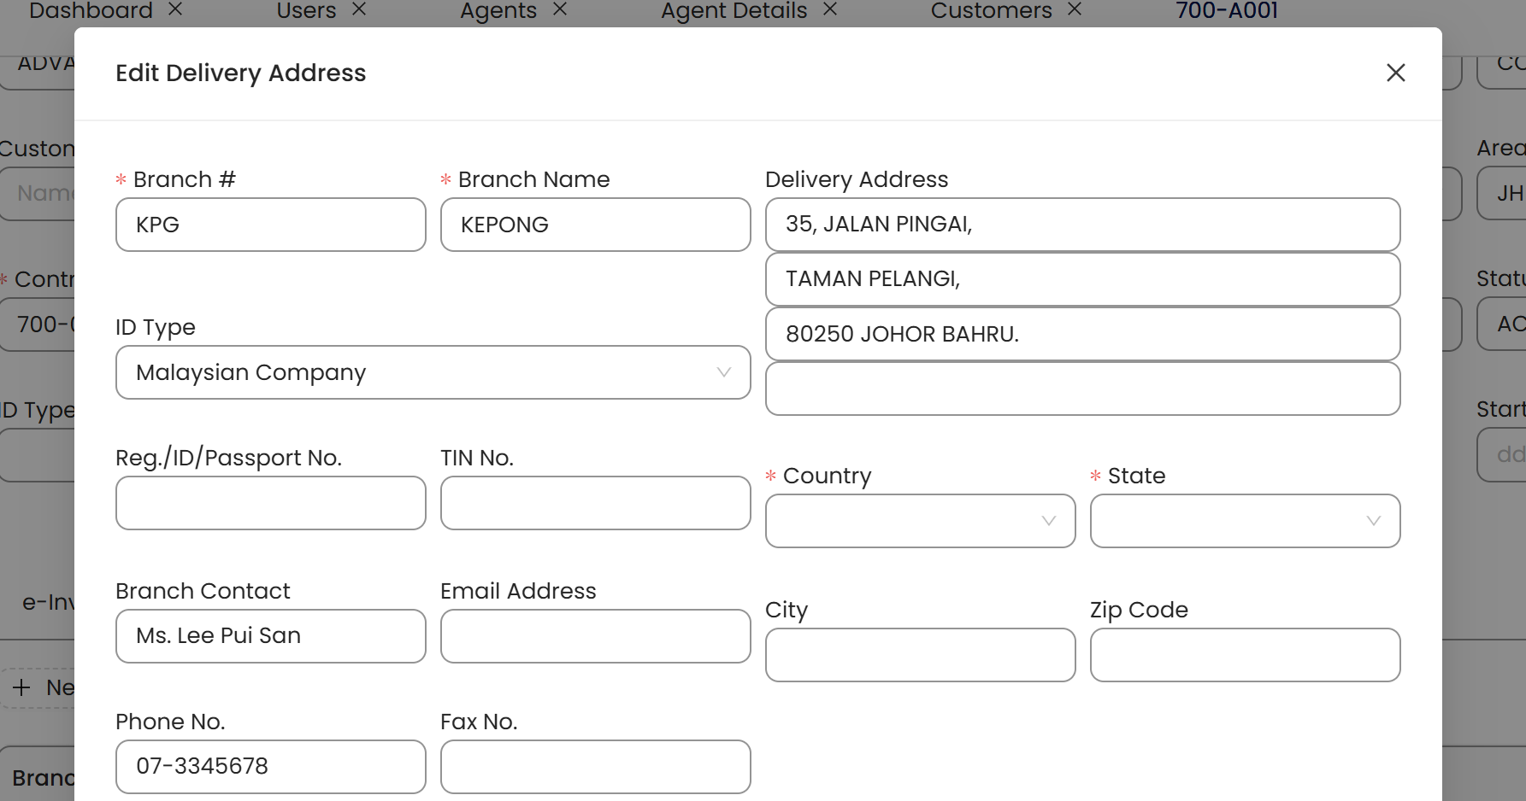Expand the State dropdown
The height and width of the screenshot is (801, 1526).
pos(1245,521)
